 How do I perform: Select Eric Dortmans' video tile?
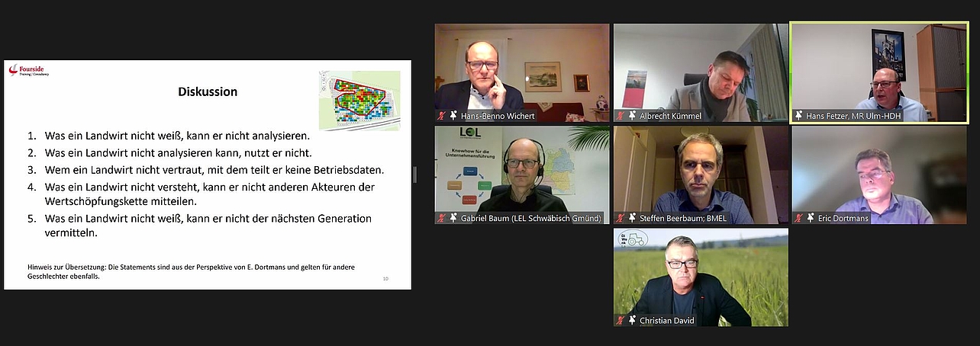(879, 175)
